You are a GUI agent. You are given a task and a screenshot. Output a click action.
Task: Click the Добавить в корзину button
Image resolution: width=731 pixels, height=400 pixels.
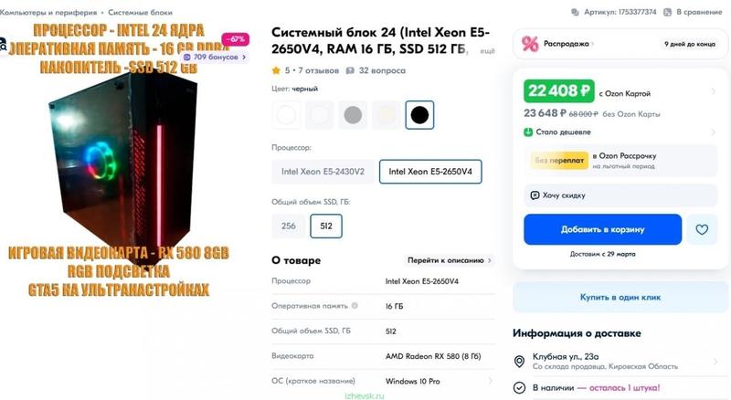tap(602, 229)
